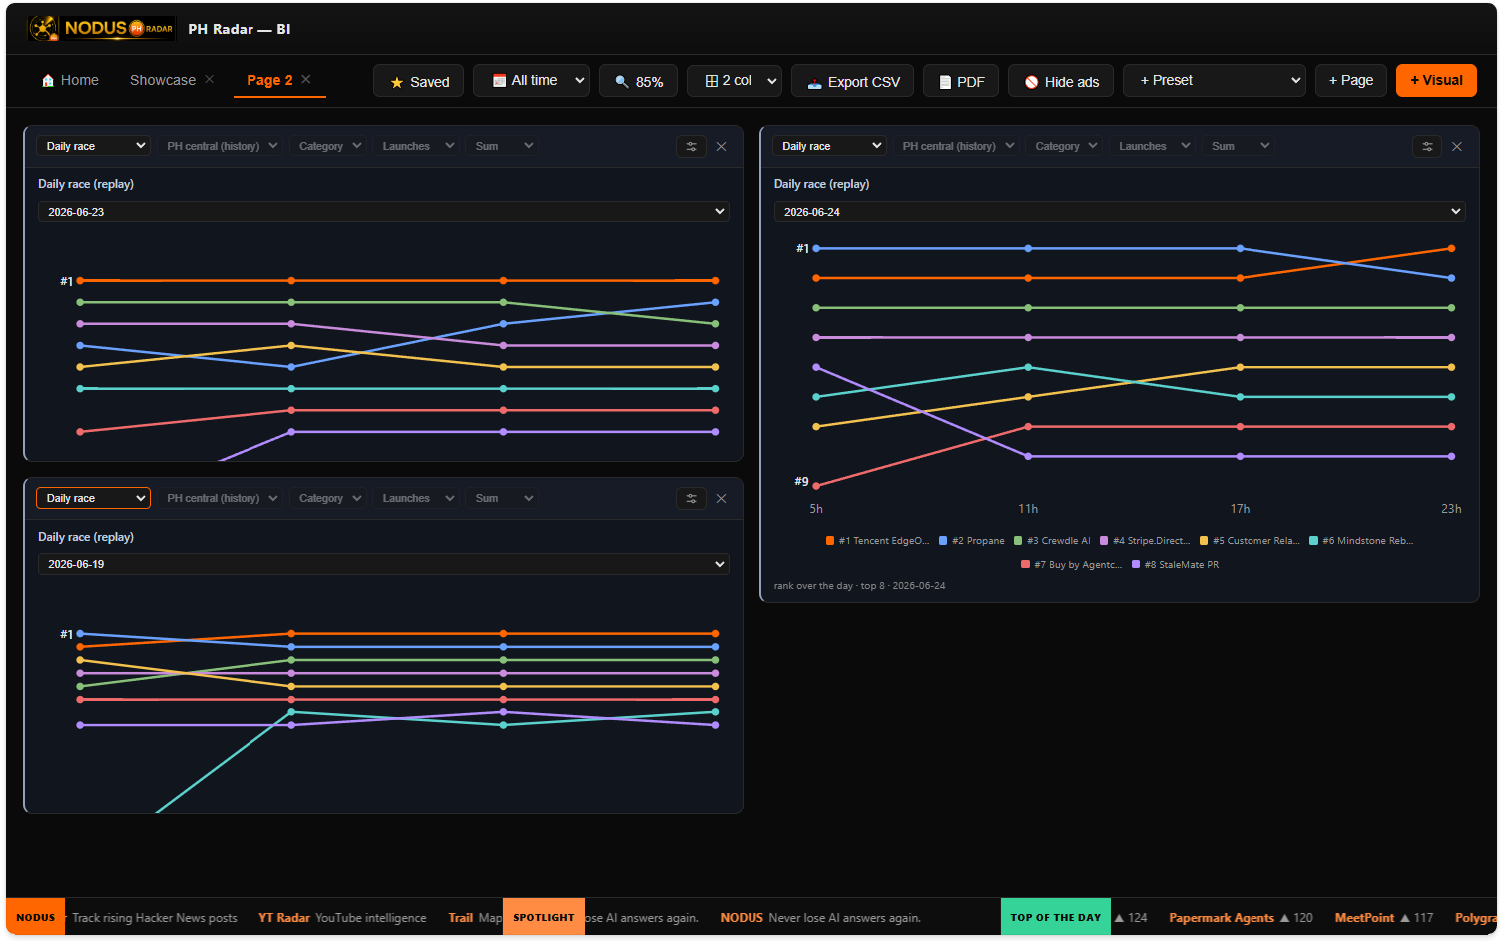
Task: Close the 2026-06-19 panel
Action: [x=721, y=499]
